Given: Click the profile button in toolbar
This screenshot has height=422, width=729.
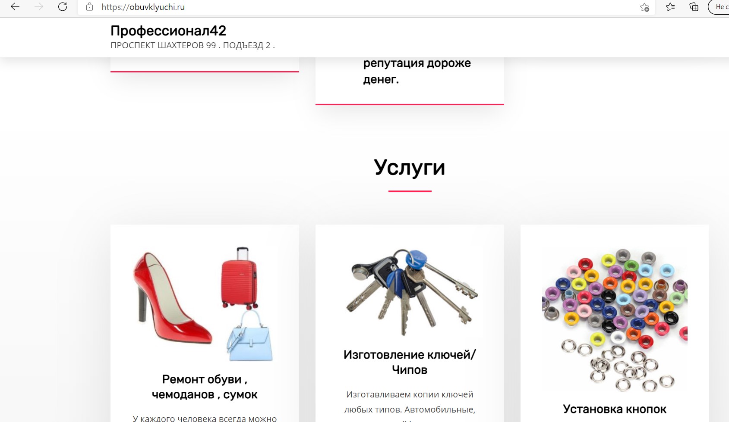Looking at the screenshot, I should pos(719,7).
